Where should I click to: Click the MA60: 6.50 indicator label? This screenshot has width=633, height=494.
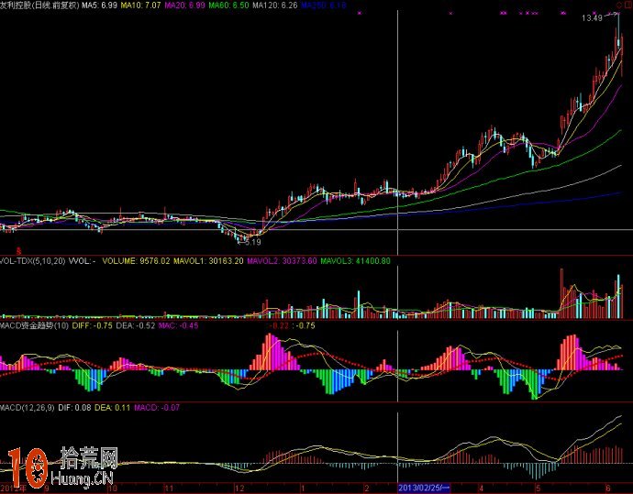[228, 5]
